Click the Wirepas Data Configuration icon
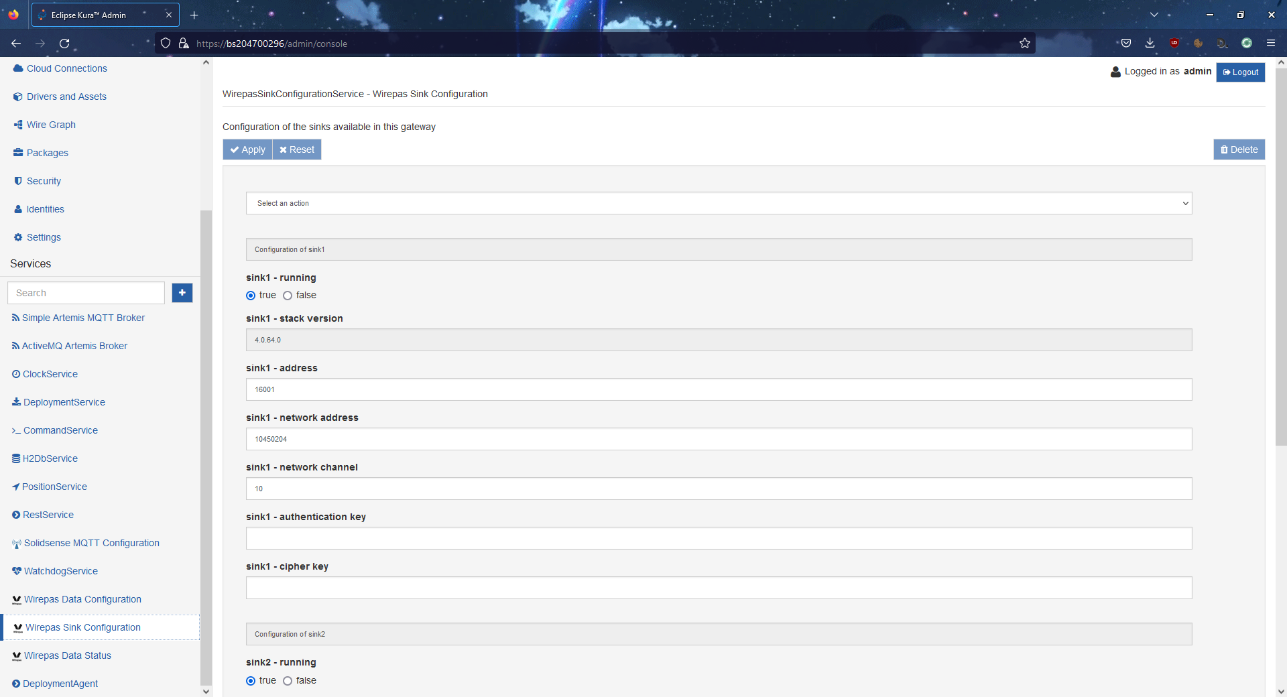Image resolution: width=1287 pixels, height=697 pixels. (x=17, y=599)
